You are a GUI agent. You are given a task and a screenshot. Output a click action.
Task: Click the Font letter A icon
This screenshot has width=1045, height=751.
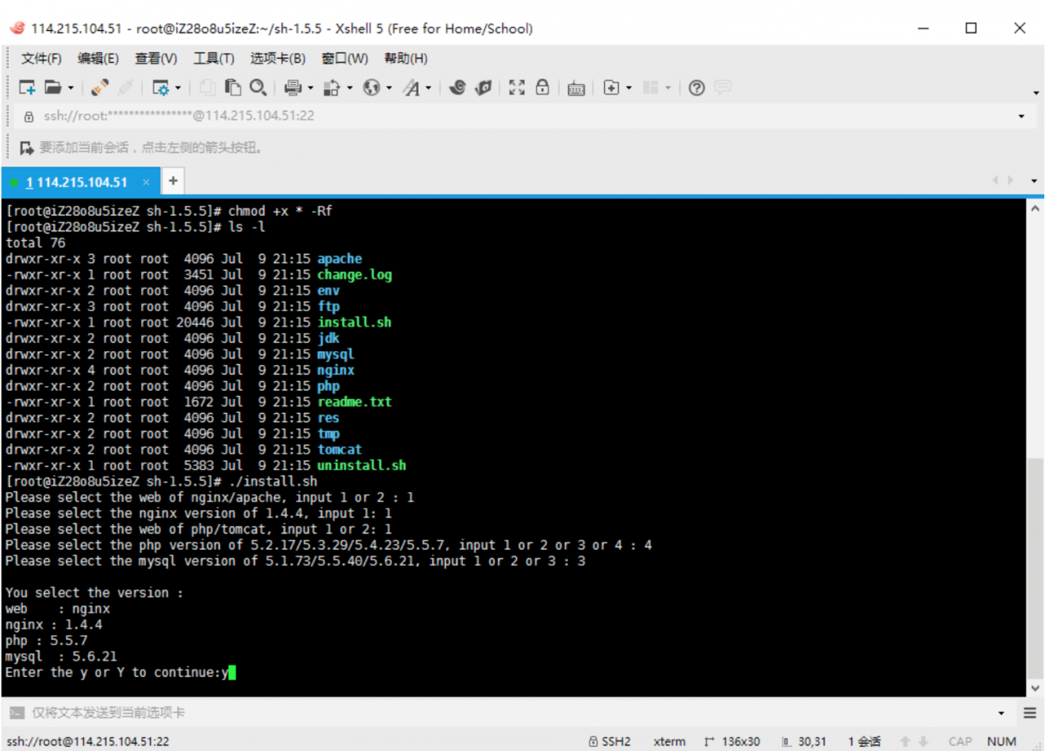[x=411, y=87]
